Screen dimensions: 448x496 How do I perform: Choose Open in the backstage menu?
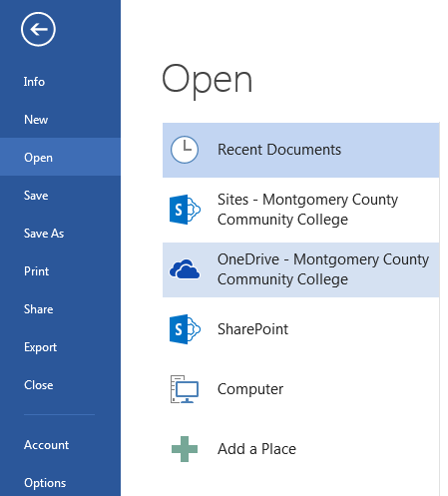[x=60, y=158]
